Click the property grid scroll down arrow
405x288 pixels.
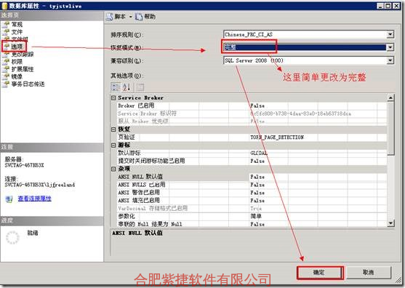click(x=390, y=223)
